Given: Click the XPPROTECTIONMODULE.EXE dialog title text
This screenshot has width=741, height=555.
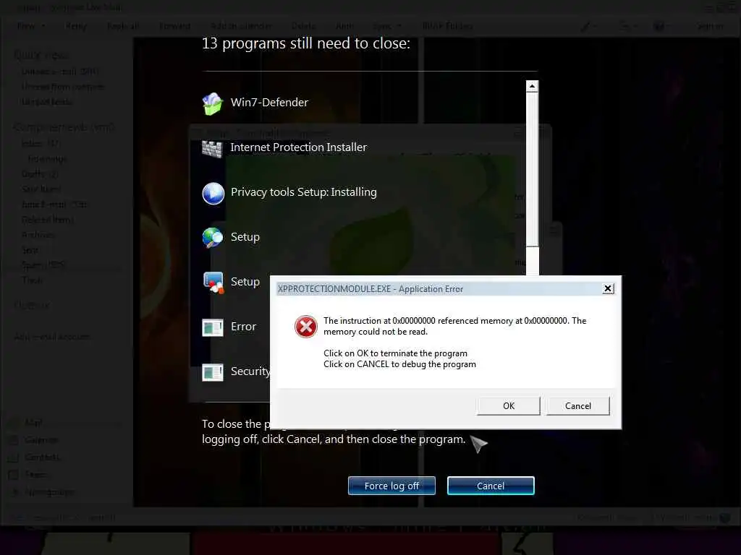Looking at the screenshot, I should coord(370,289).
